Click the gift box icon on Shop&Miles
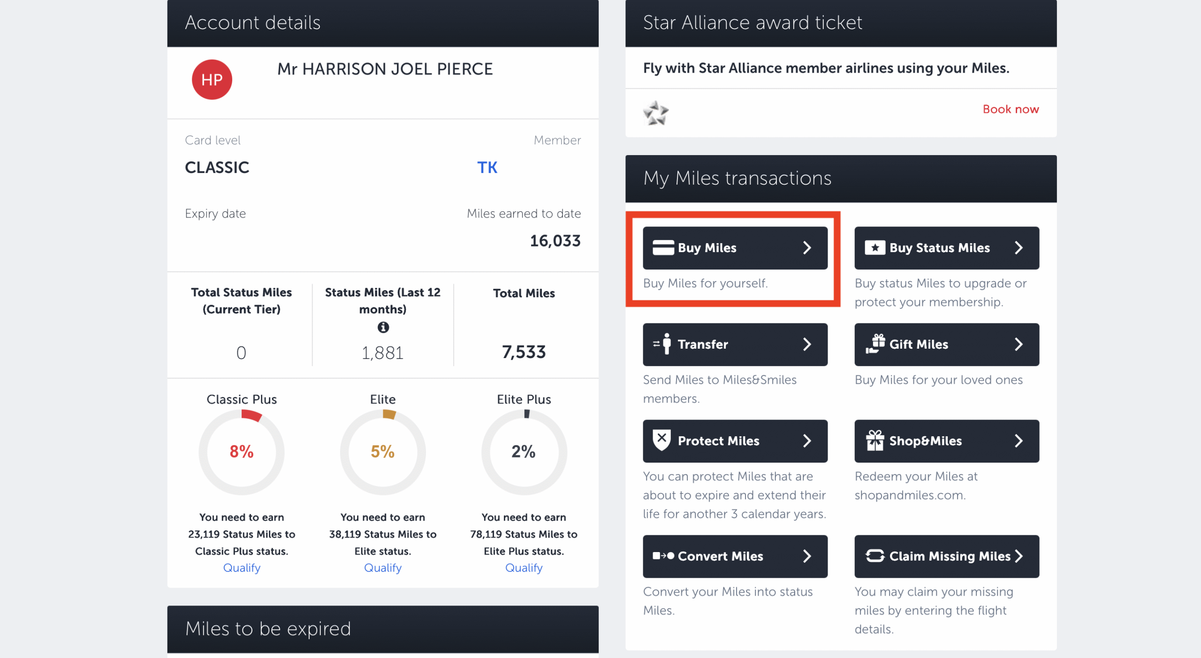The width and height of the screenshot is (1201, 658). [874, 441]
